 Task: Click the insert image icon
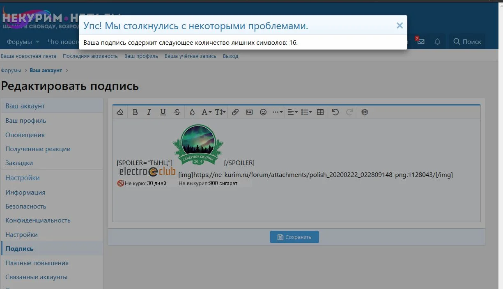coord(249,112)
